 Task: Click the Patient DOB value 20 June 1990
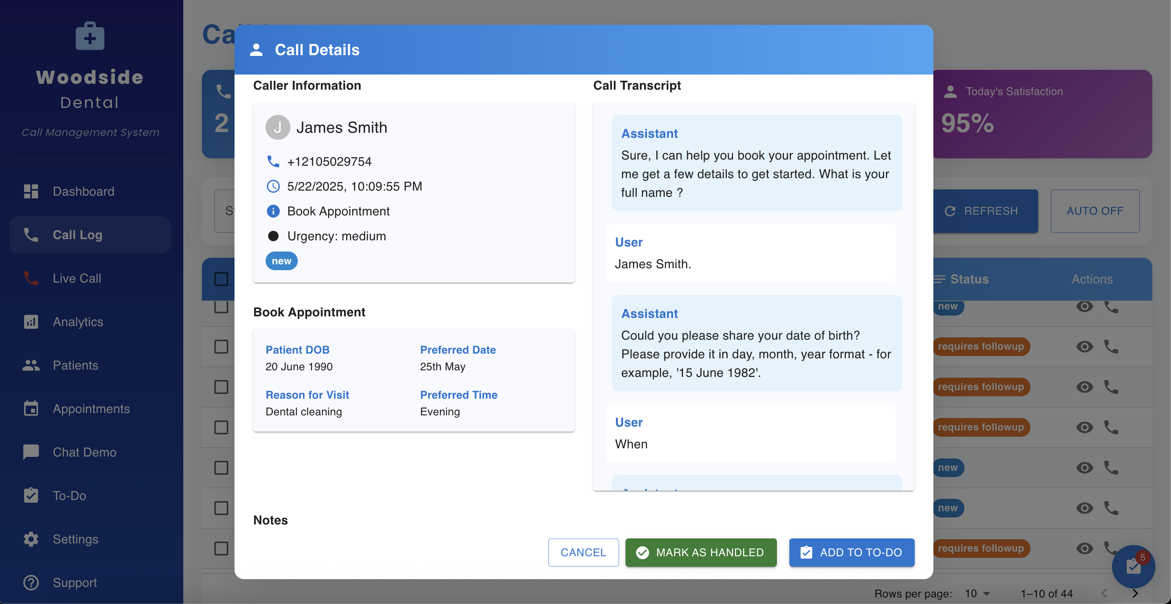click(299, 367)
